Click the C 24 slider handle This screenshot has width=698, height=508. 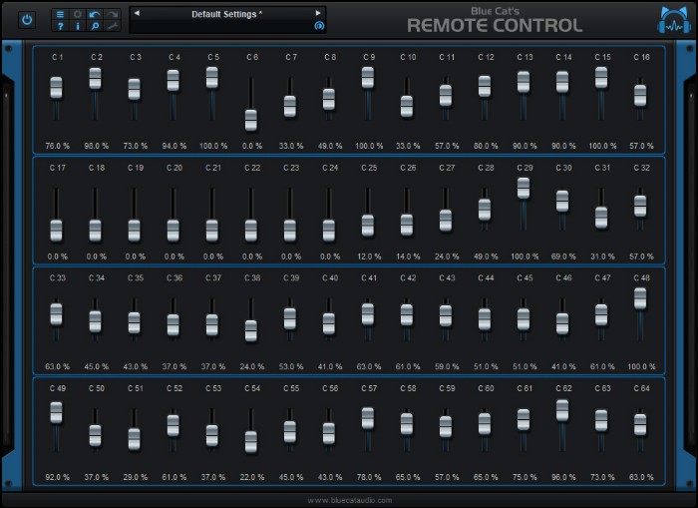[x=329, y=231]
